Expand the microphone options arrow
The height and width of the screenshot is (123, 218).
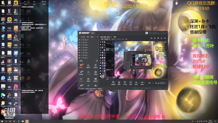click(x=138, y=83)
